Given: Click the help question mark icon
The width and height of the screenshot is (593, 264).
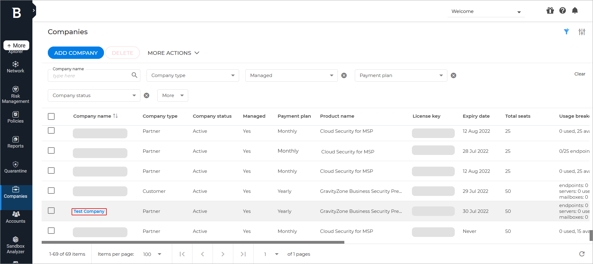Looking at the screenshot, I should point(562,11).
